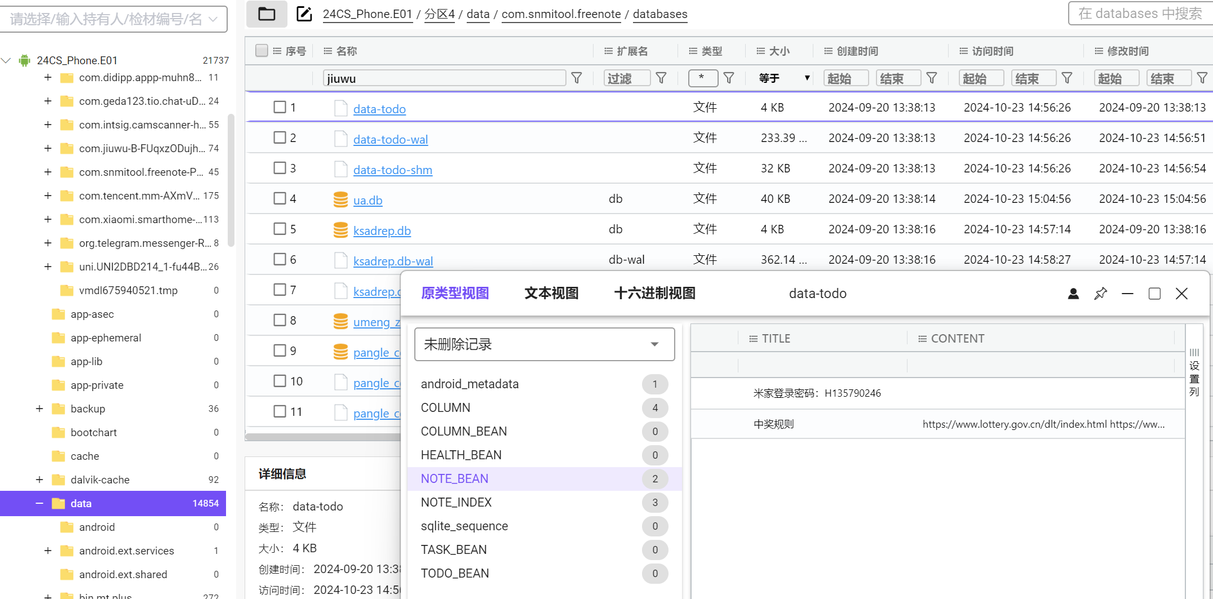Click the database icon of ua.db
This screenshot has height=599, width=1213.
[340, 199]
